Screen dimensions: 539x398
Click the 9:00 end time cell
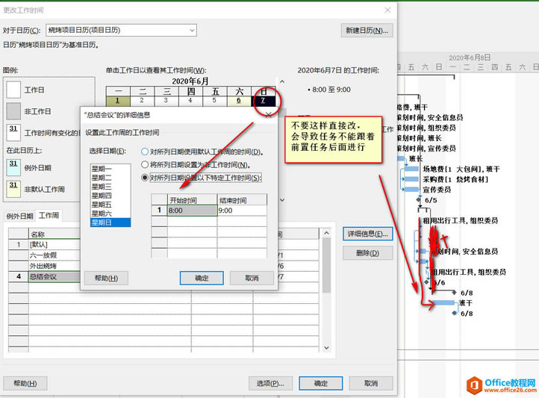pyautogui.click(x=242, y=211)
